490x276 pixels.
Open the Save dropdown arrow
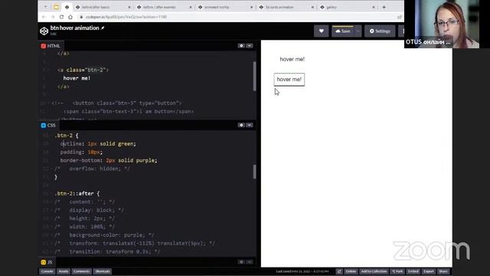(x=358, y=31)
